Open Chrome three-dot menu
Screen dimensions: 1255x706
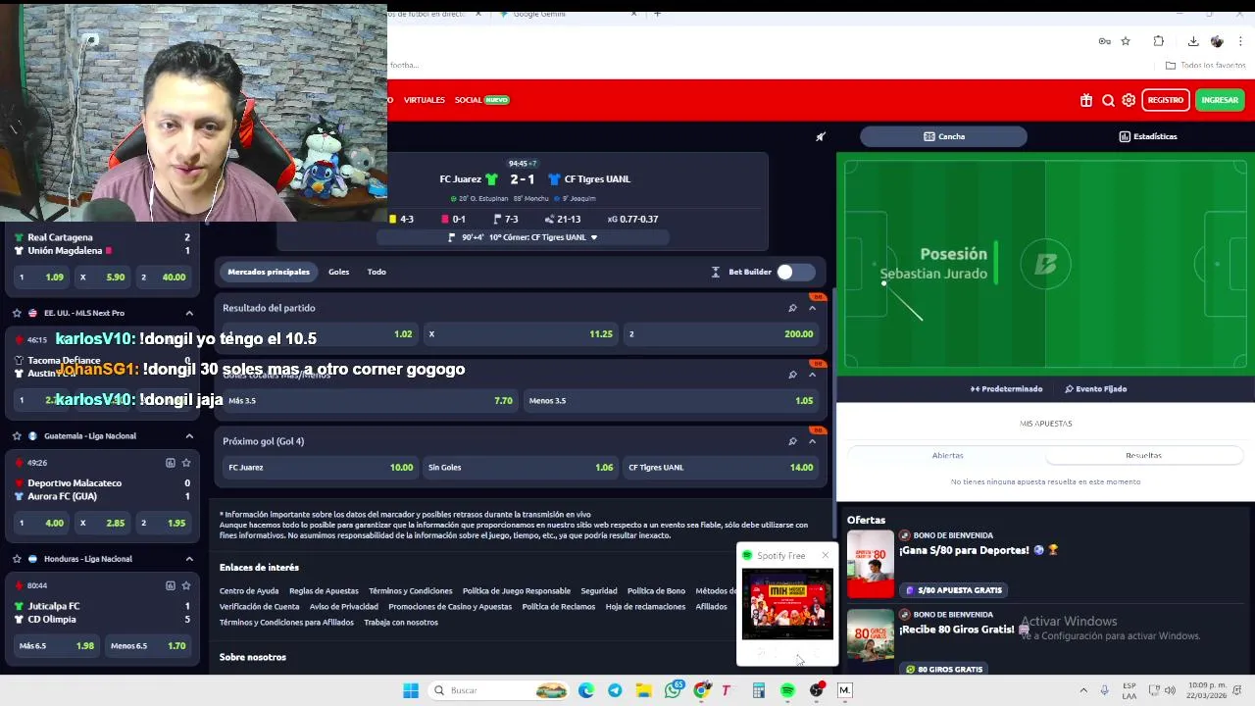[x=1241, y=41]
